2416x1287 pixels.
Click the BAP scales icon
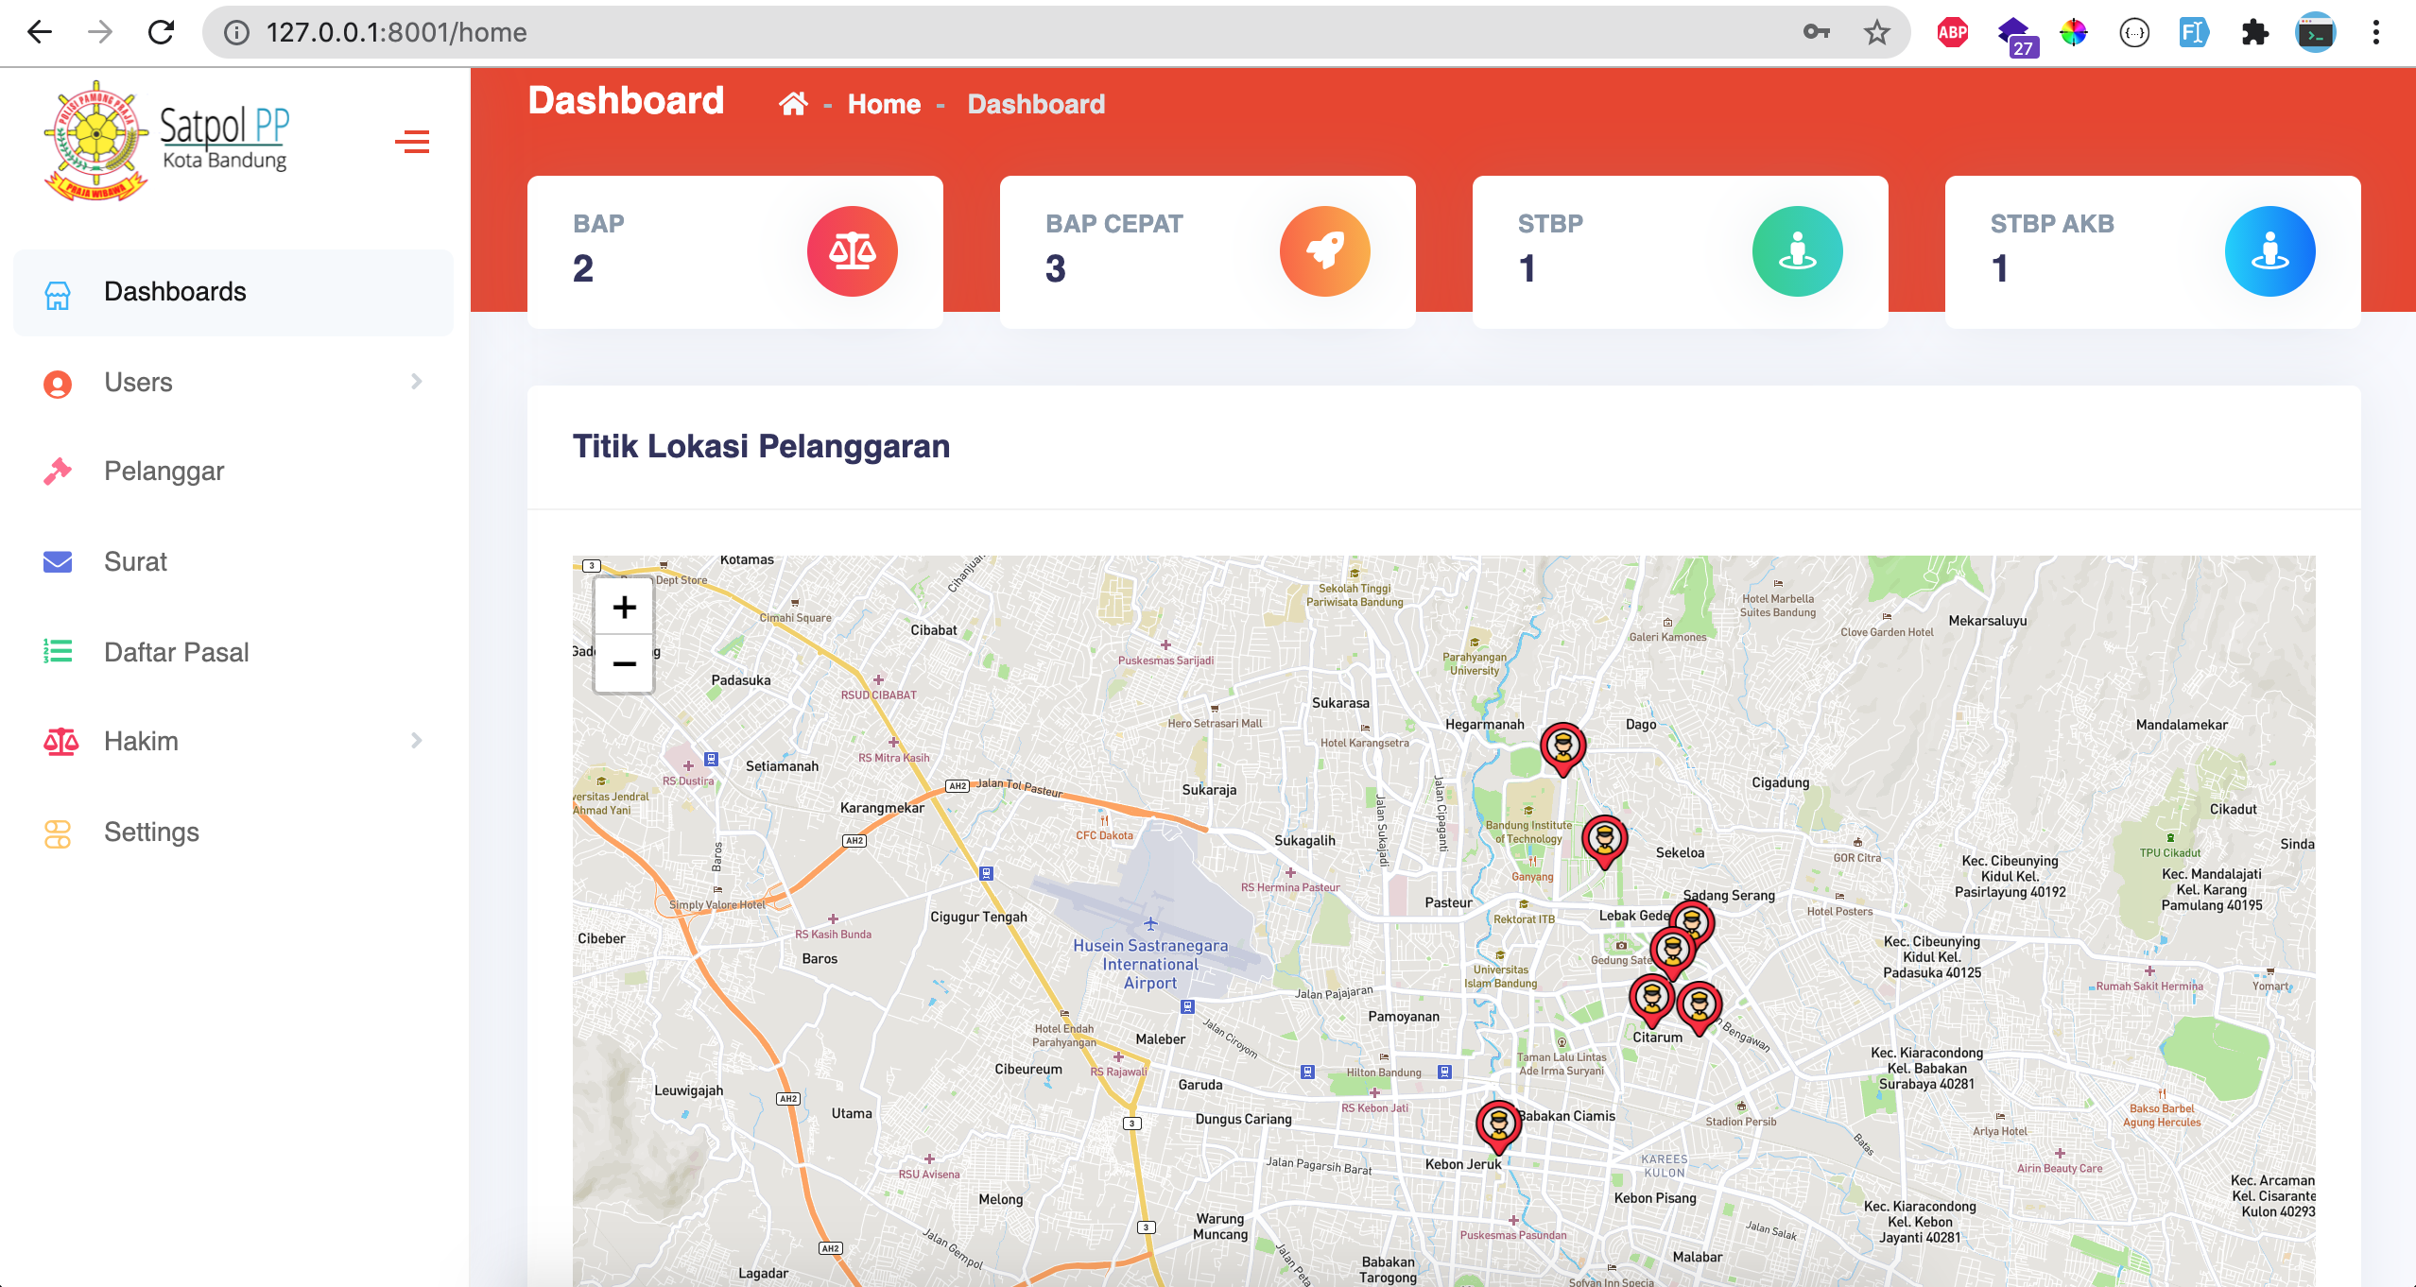[x=852, y=251]
